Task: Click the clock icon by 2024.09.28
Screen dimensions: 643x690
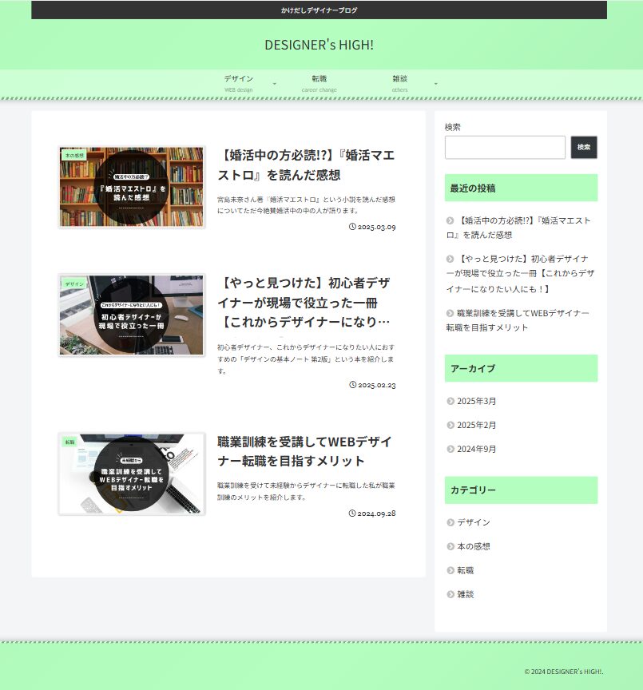Action: (x=353, y=513)
